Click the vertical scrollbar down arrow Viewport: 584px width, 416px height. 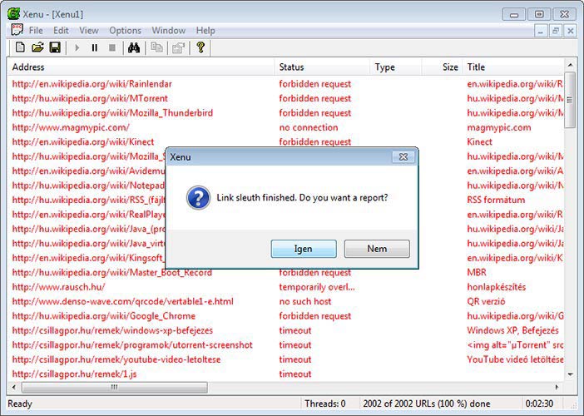point(570,375)
